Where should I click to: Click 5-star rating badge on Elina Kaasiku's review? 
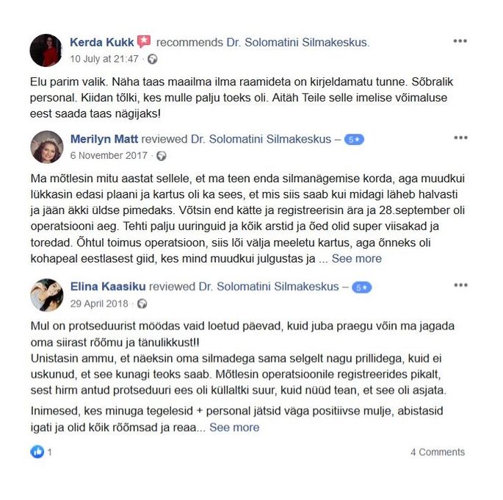click(x=362, y=287)
